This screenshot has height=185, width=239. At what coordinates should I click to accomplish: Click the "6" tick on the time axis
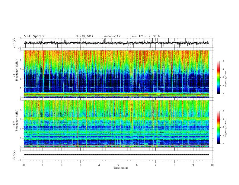pyautogui.click(x=137, y=165)
